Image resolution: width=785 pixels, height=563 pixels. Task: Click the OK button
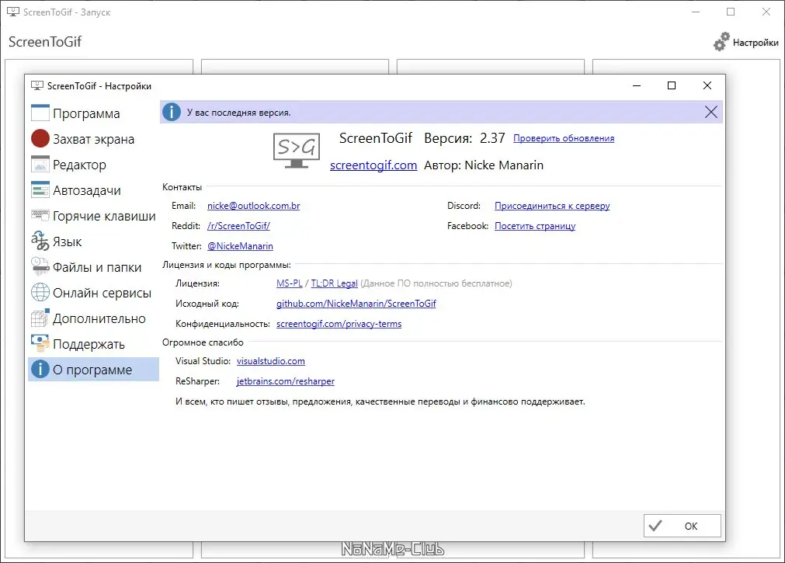(682, 526)
